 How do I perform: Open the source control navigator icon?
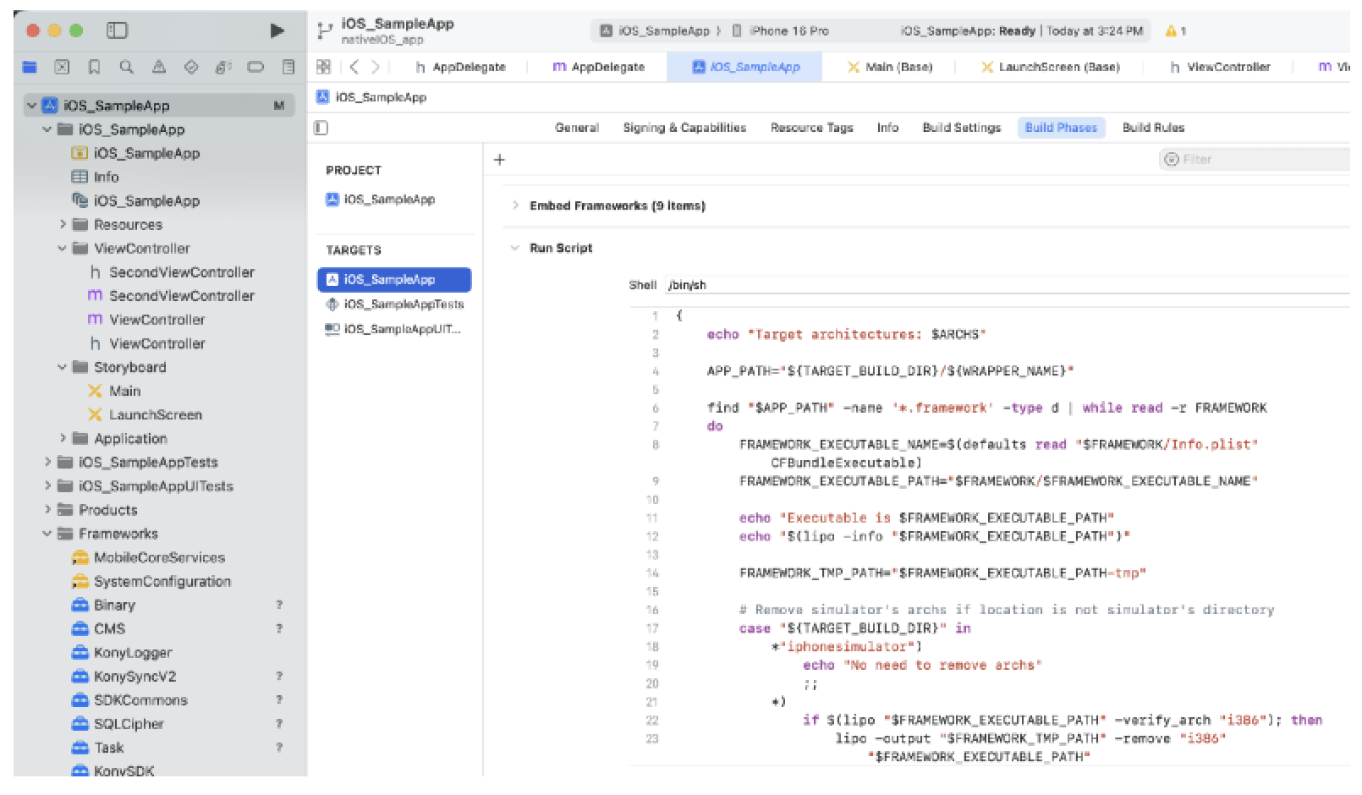(62, 67)
